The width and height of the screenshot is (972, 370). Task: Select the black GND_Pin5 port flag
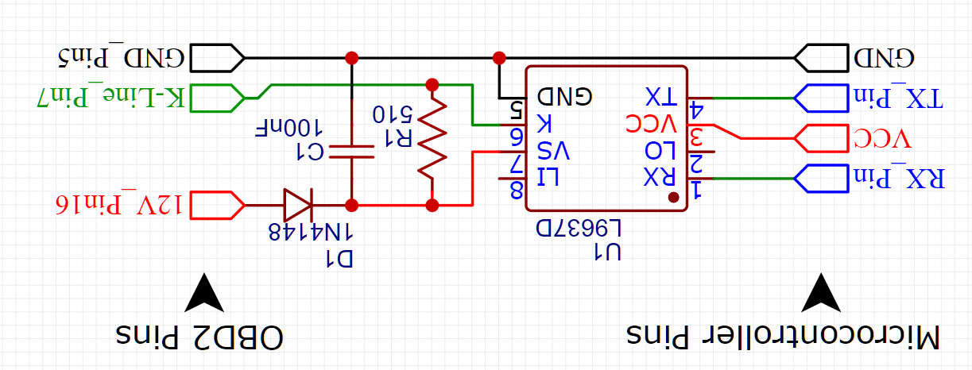(218, 58)
